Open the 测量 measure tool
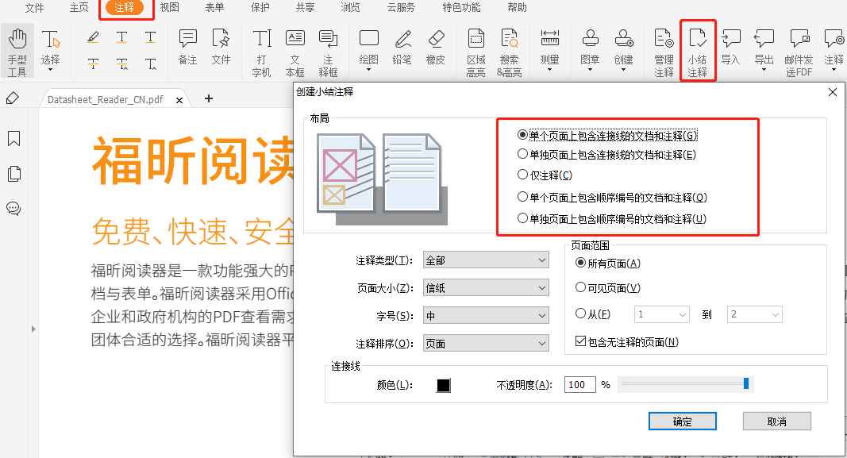The height and width of the screenshot is (458, 847). tap(549, 46)
